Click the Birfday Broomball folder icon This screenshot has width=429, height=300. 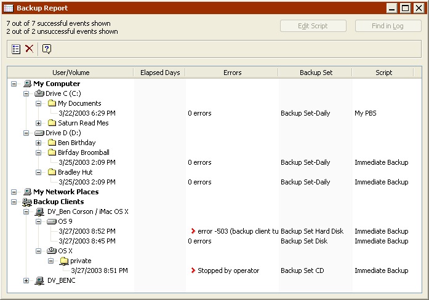click(52, 152)
